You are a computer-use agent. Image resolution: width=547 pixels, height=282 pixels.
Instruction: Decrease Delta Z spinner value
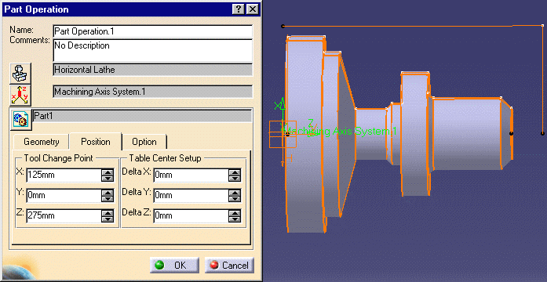click(235, 219)
